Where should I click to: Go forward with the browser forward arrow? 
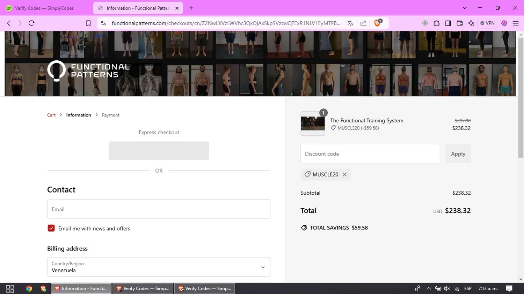20,23
